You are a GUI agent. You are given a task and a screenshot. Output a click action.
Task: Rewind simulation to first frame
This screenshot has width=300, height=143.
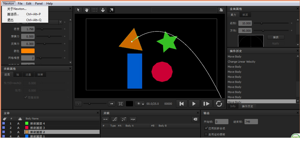(x=182, y=104)
